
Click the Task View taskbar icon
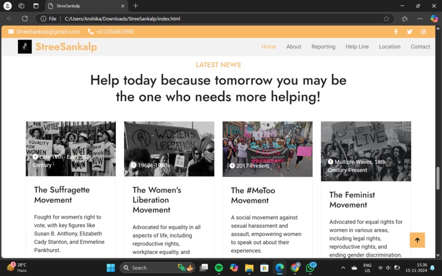pyautogui.click(x=203, y=268)
